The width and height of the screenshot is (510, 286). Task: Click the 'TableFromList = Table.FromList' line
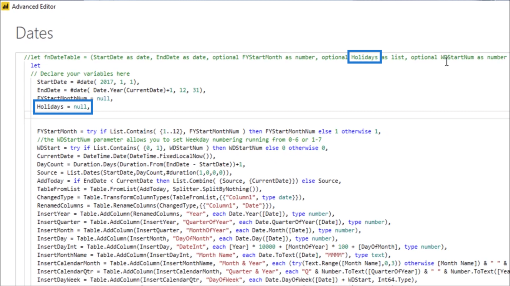[149, 189]
